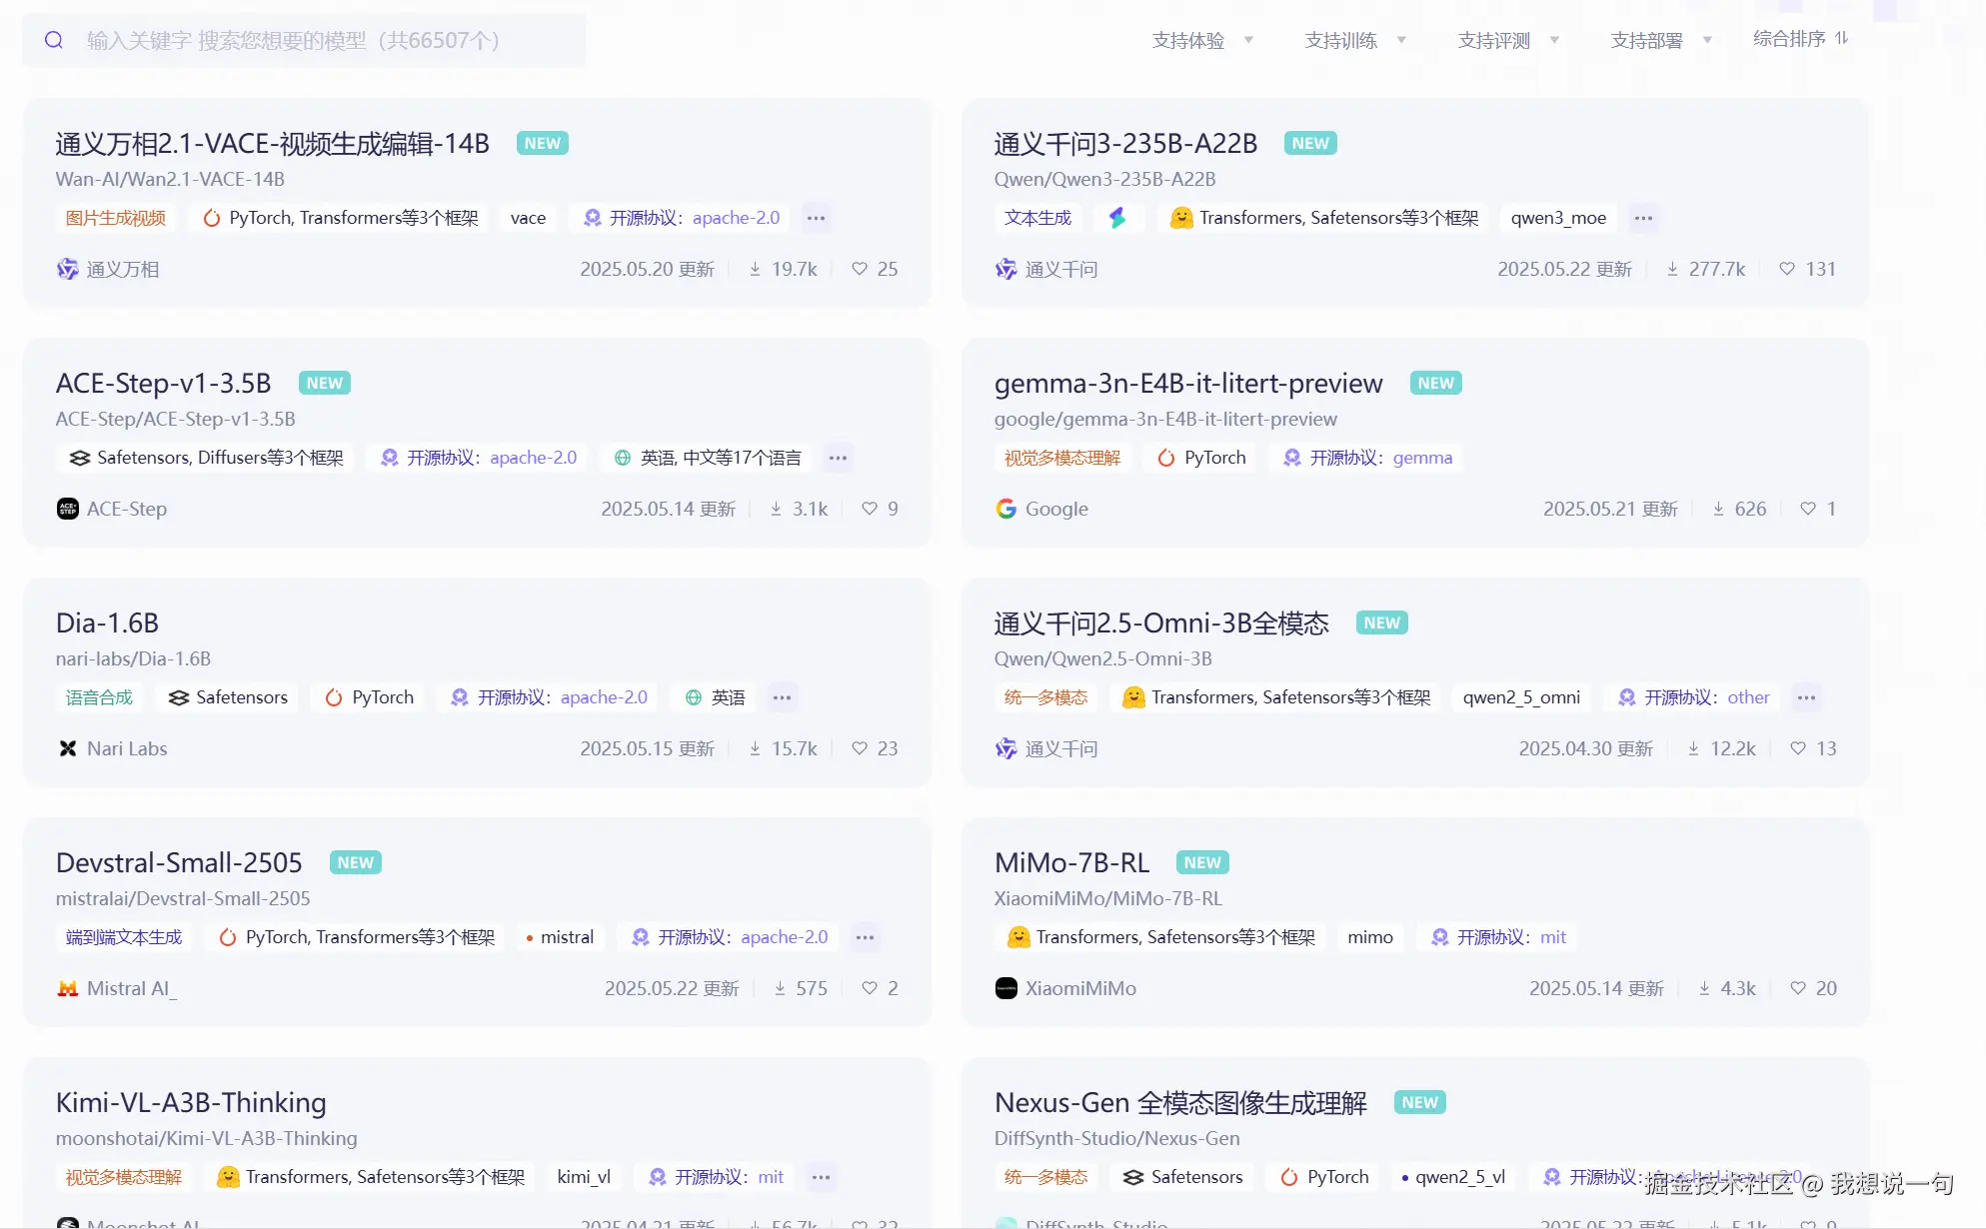Click the like heart on Dia-1.6B card
The image size is (1986, 1229).
(860, 748)
